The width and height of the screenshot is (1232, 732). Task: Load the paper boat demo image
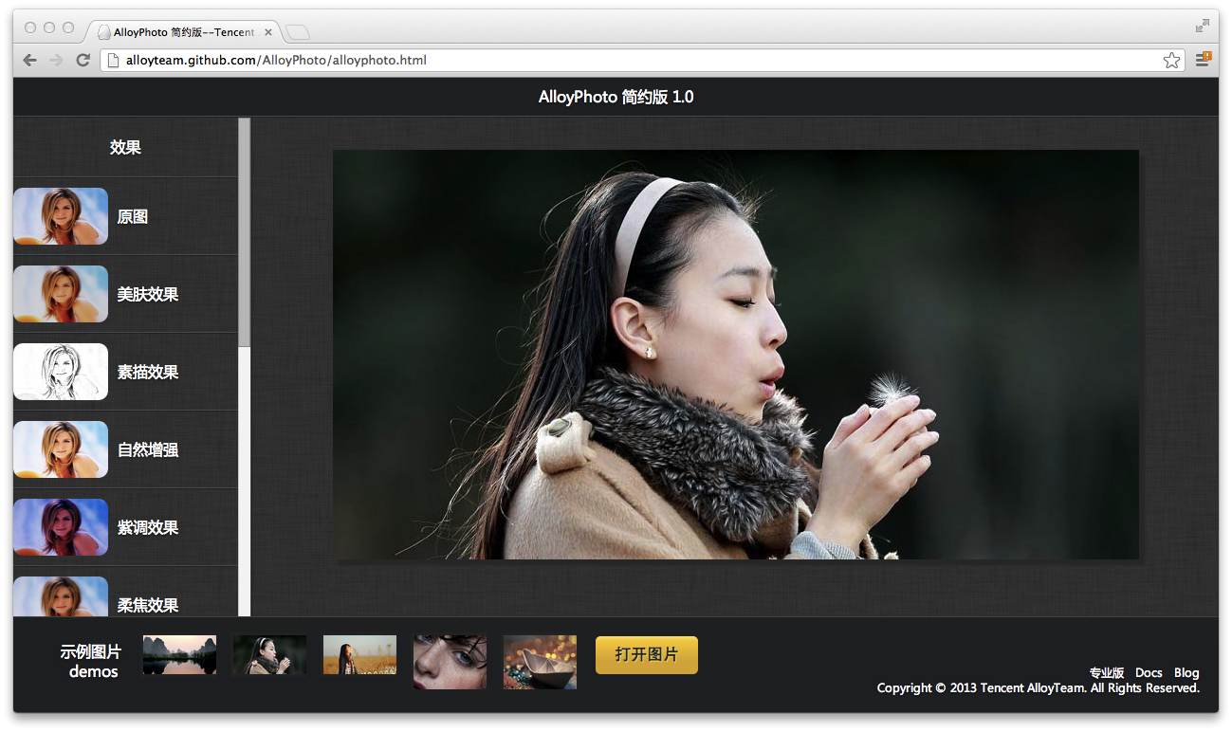(540, 661)
